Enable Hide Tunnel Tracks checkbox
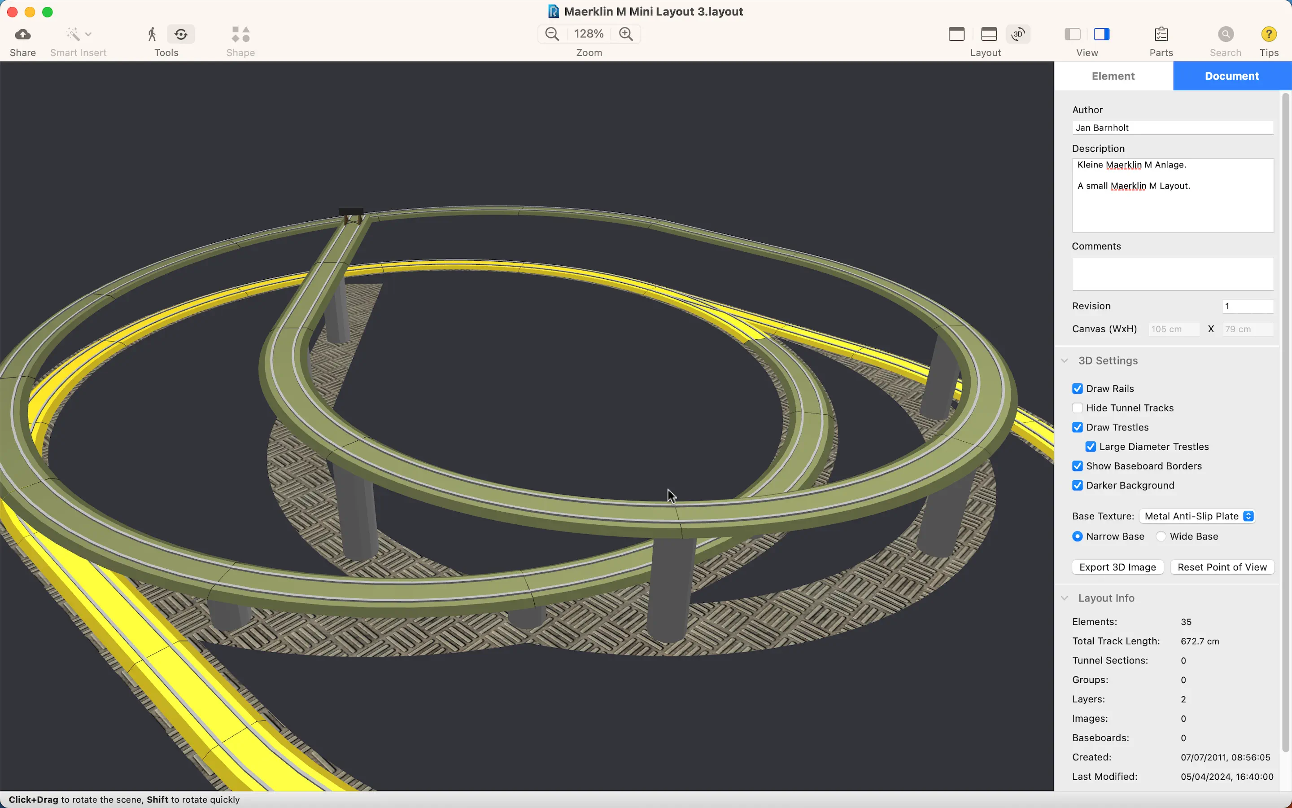The width and height of the screenshot is (1292, 808). click(1078, 408)
